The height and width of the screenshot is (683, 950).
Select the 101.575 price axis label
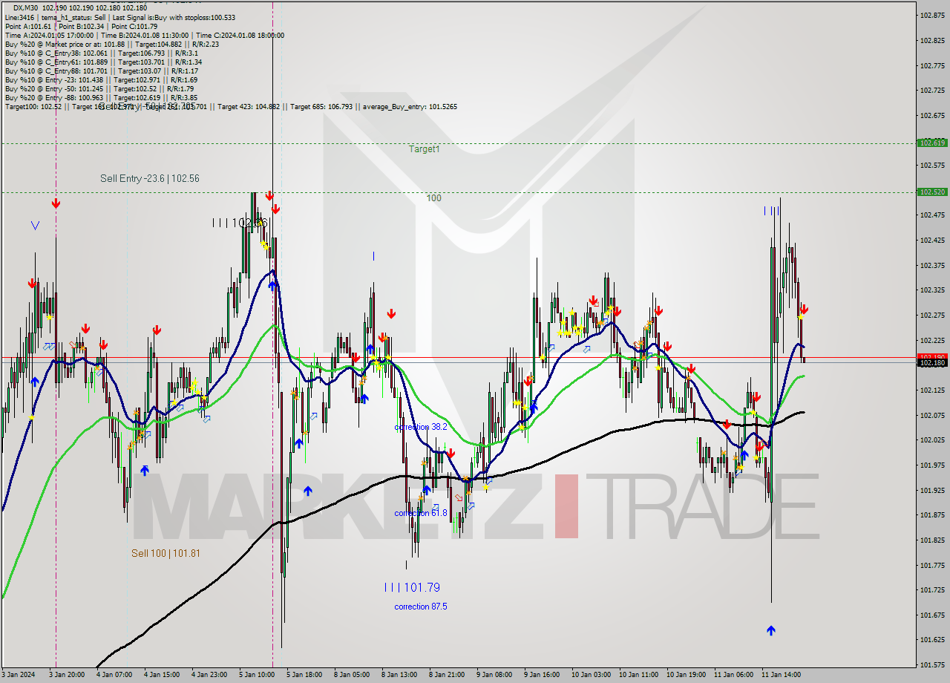coord(932,664)
